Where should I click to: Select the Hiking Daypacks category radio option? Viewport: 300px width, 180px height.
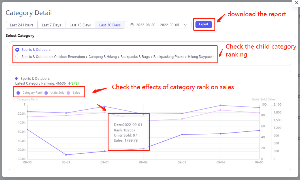coord(17,56)
